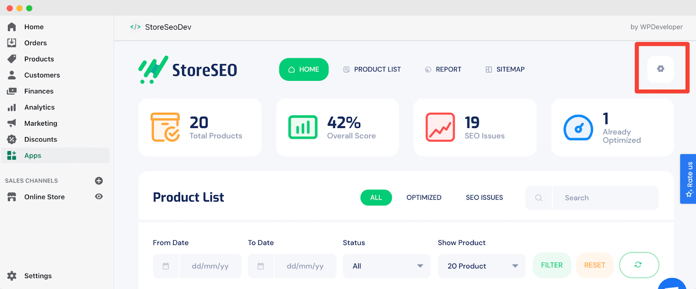The height and width of the screenshot is (289, 696).
Task: Open the REPORT tab
Action: point(443,69)
